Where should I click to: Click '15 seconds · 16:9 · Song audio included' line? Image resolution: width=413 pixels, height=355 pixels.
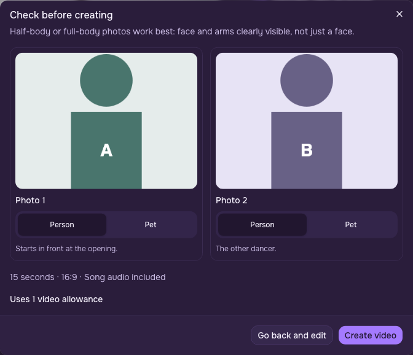click(x=88, y=277)
